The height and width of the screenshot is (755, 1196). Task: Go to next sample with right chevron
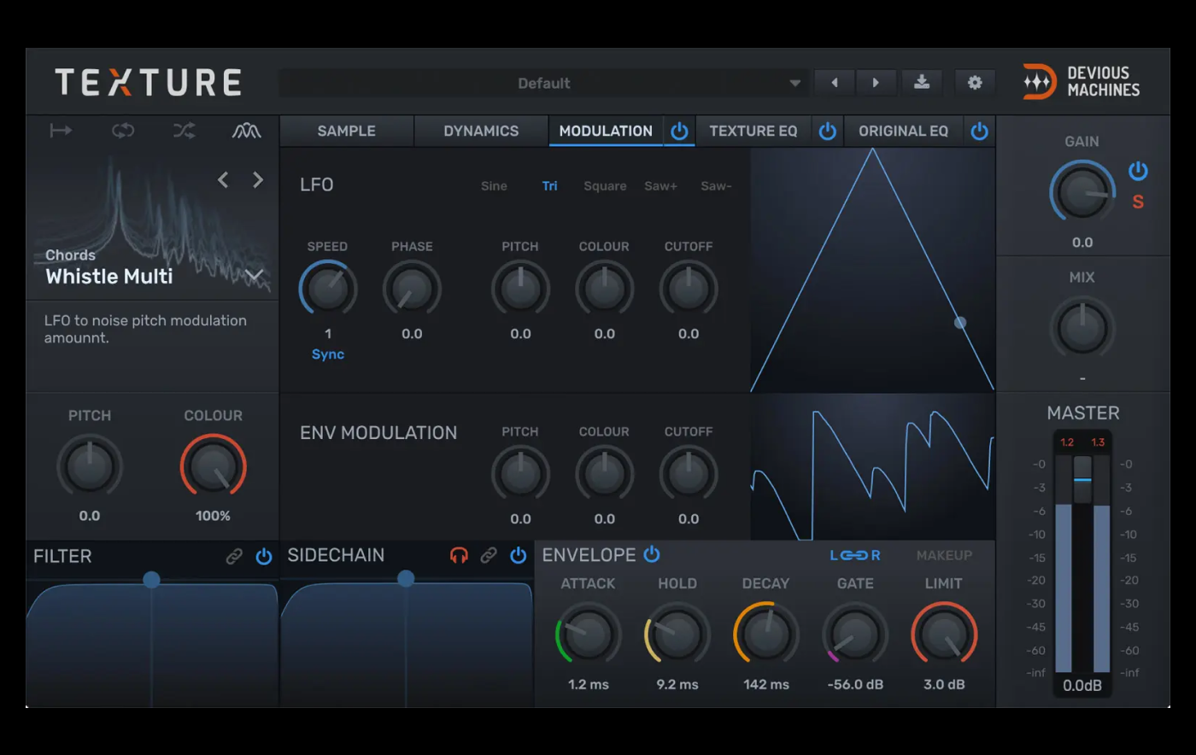[258, 179]
